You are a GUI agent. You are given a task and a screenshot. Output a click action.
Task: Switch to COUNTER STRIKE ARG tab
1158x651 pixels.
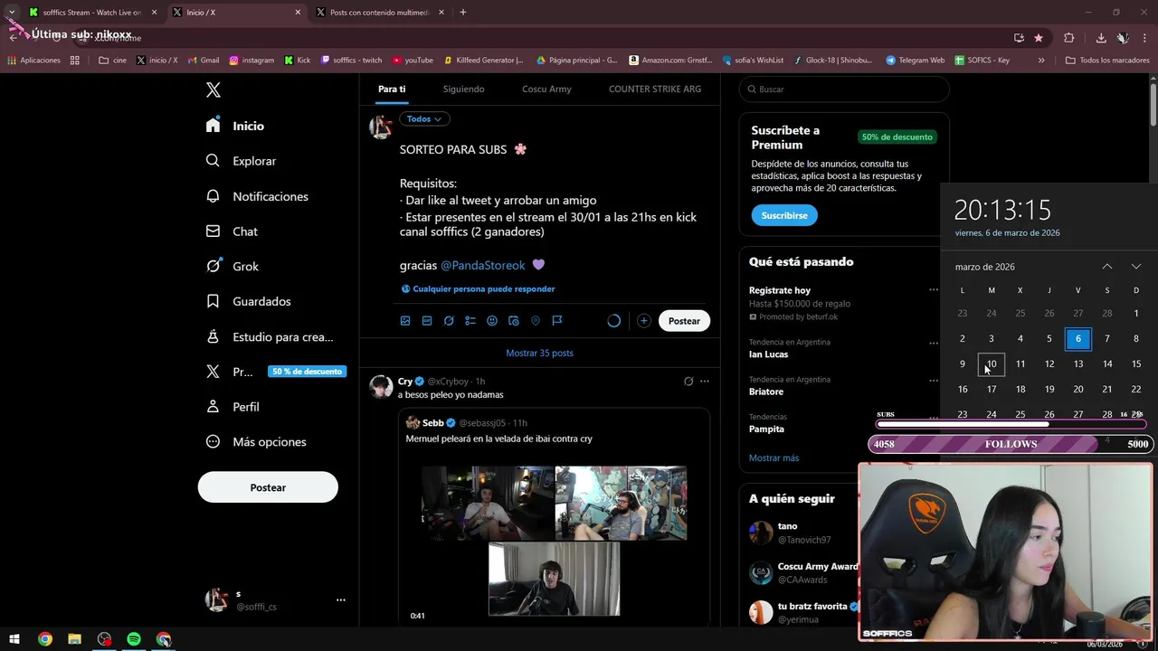point(655,90)
